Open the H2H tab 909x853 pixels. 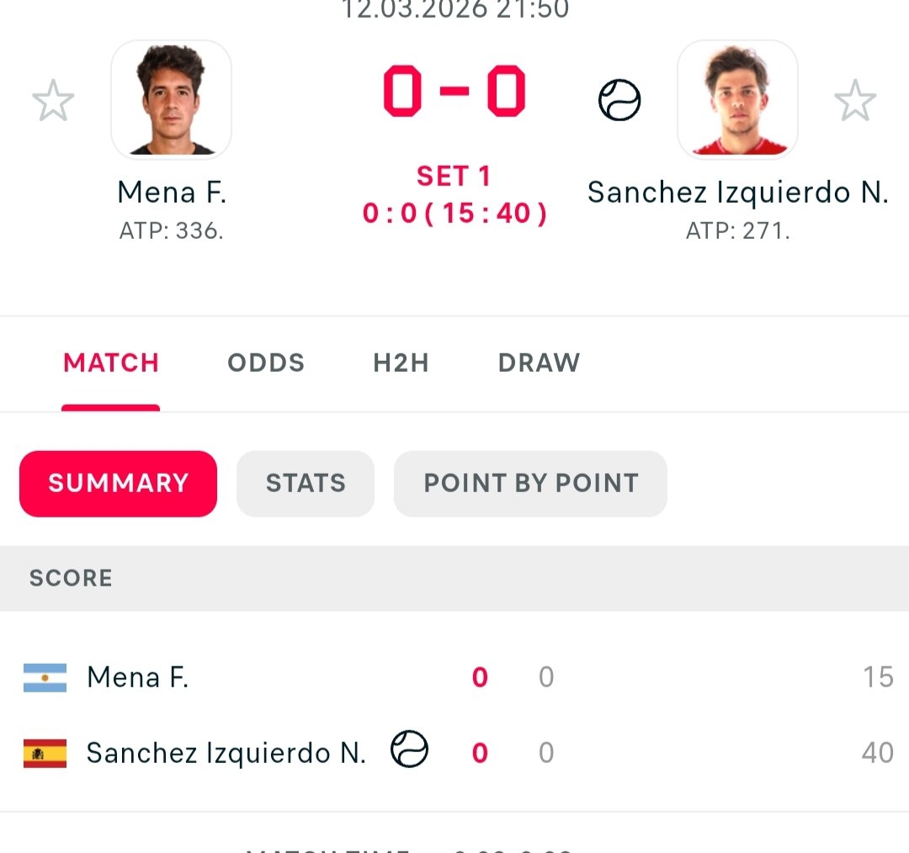tap(401, 363)
